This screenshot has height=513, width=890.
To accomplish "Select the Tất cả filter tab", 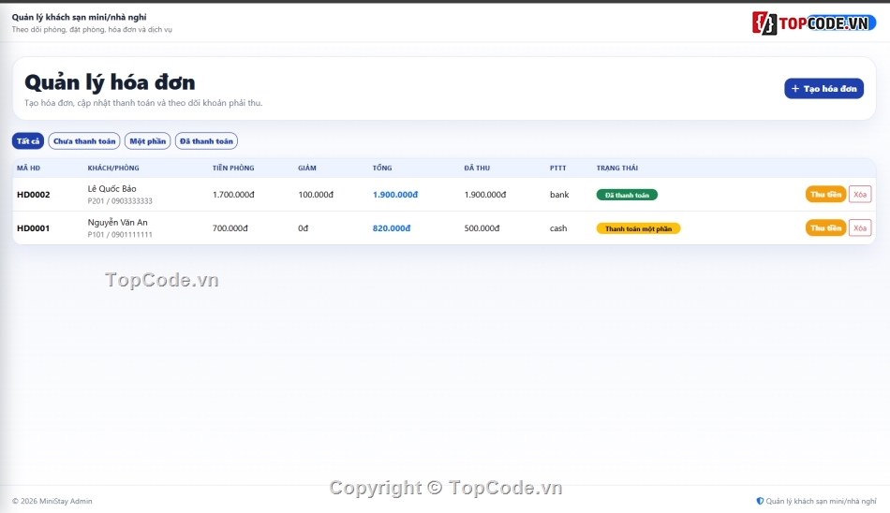I will tap(28, 141).
